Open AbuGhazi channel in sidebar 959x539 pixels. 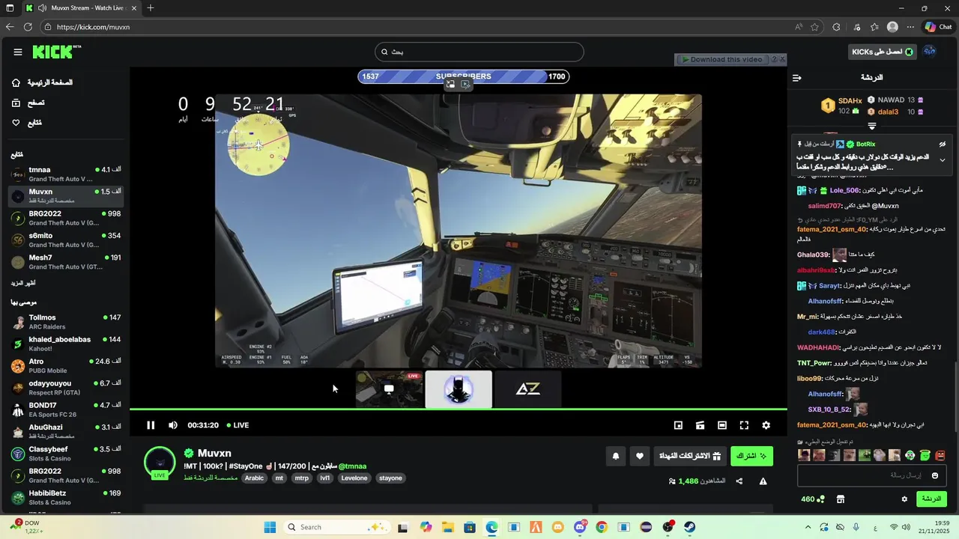(66, 431)
